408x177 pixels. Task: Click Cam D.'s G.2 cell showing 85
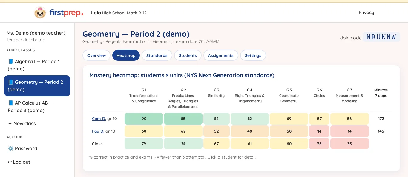click(x=183, y=119)
